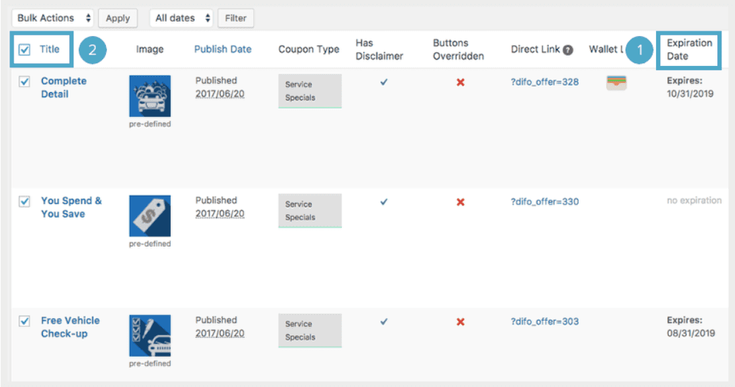Click the Service Specials tag for Complete Detail
735x387 pixels.
[x=310, y=91]
